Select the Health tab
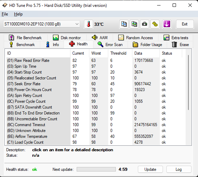Screen dimensions: 198x177 pos(78,44)
